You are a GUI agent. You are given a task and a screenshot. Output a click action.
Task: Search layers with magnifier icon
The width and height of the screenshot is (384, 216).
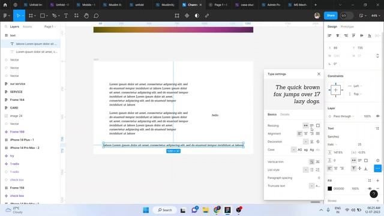(6, 26)
